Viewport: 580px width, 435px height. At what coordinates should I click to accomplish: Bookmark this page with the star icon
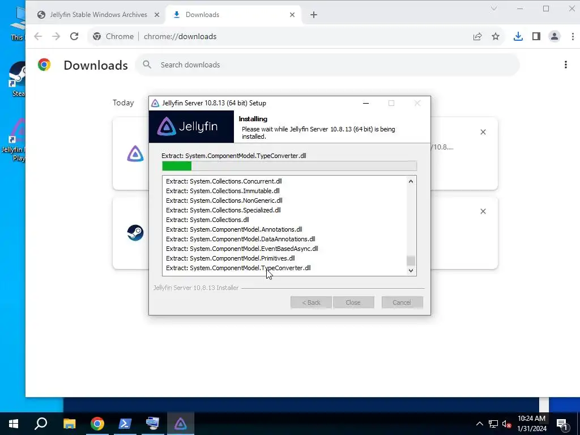495,36
